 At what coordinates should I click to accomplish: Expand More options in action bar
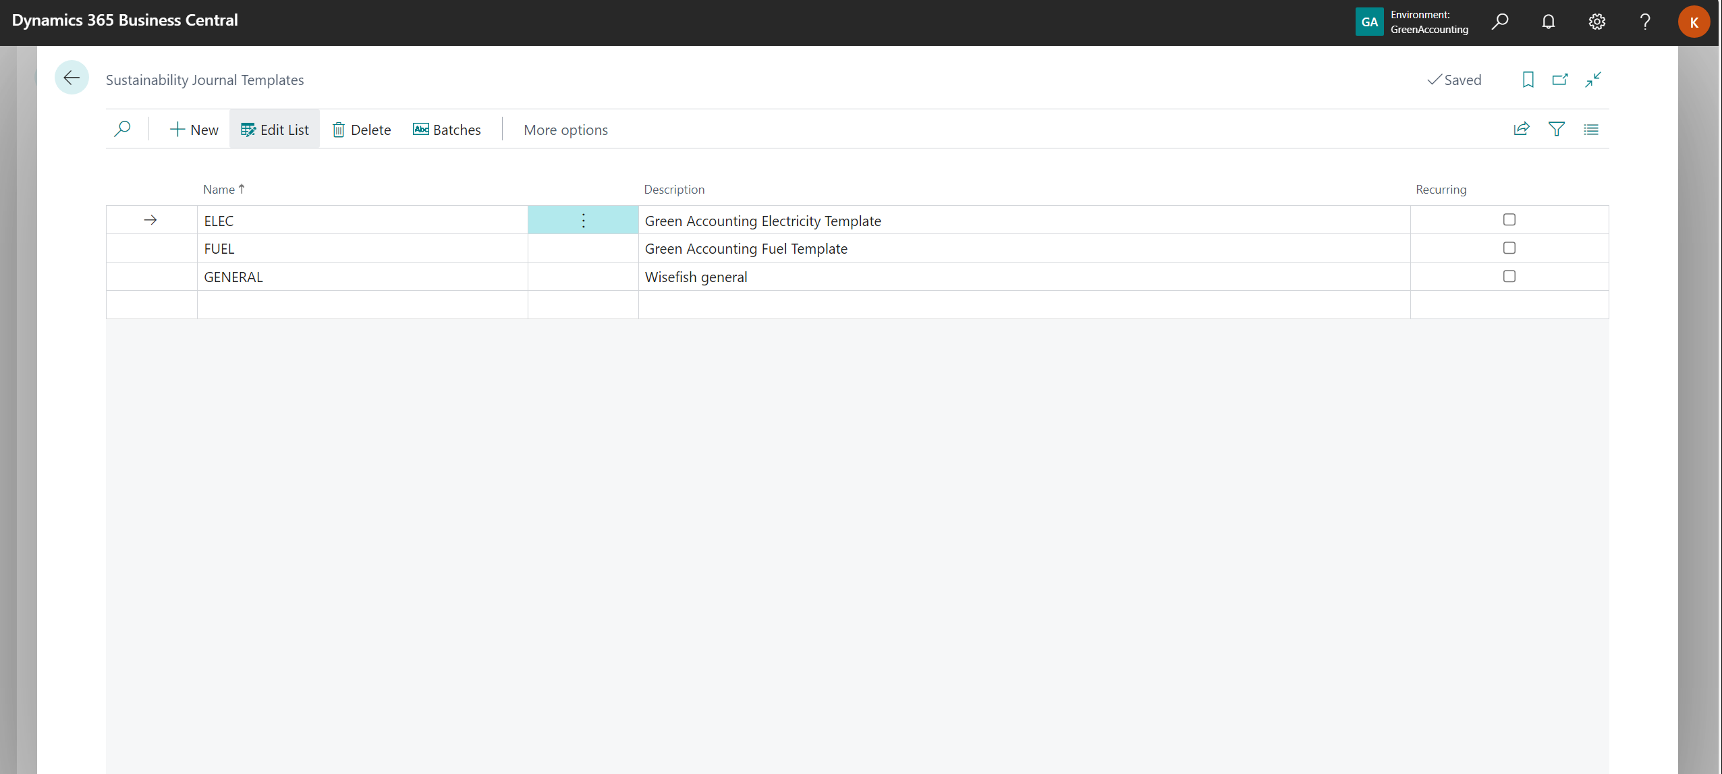565,130
